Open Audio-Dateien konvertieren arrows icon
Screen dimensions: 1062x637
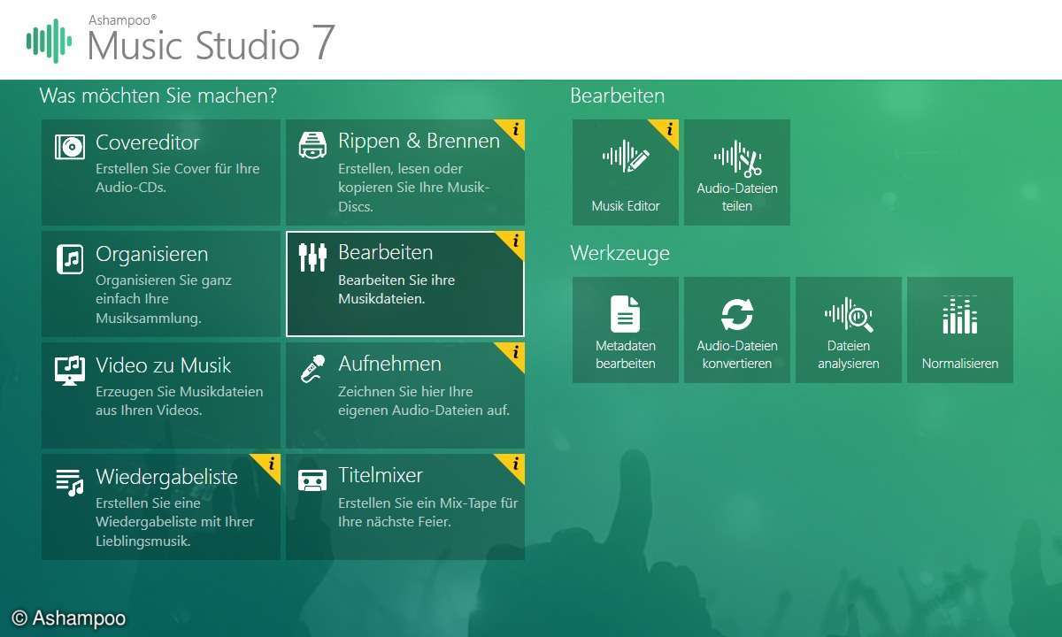coord(737,314)
